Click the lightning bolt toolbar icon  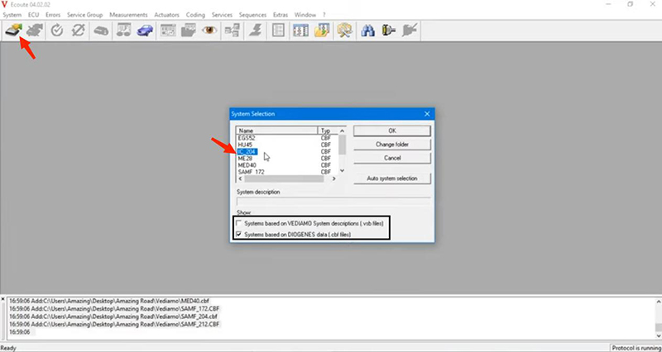[255, 31]
